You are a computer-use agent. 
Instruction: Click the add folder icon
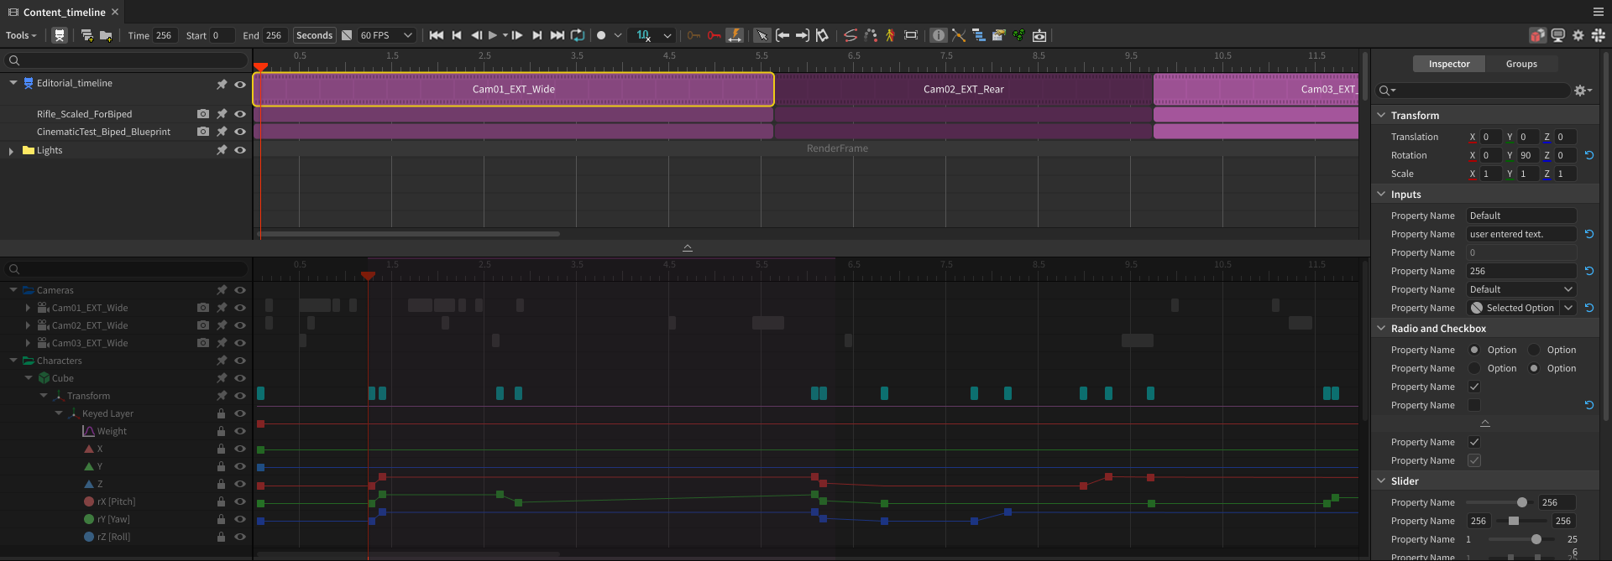coord(106,35)
